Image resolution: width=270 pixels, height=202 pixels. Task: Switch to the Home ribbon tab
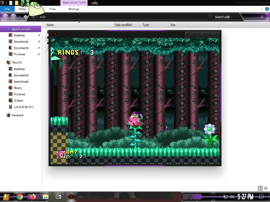tap(22, 9)
